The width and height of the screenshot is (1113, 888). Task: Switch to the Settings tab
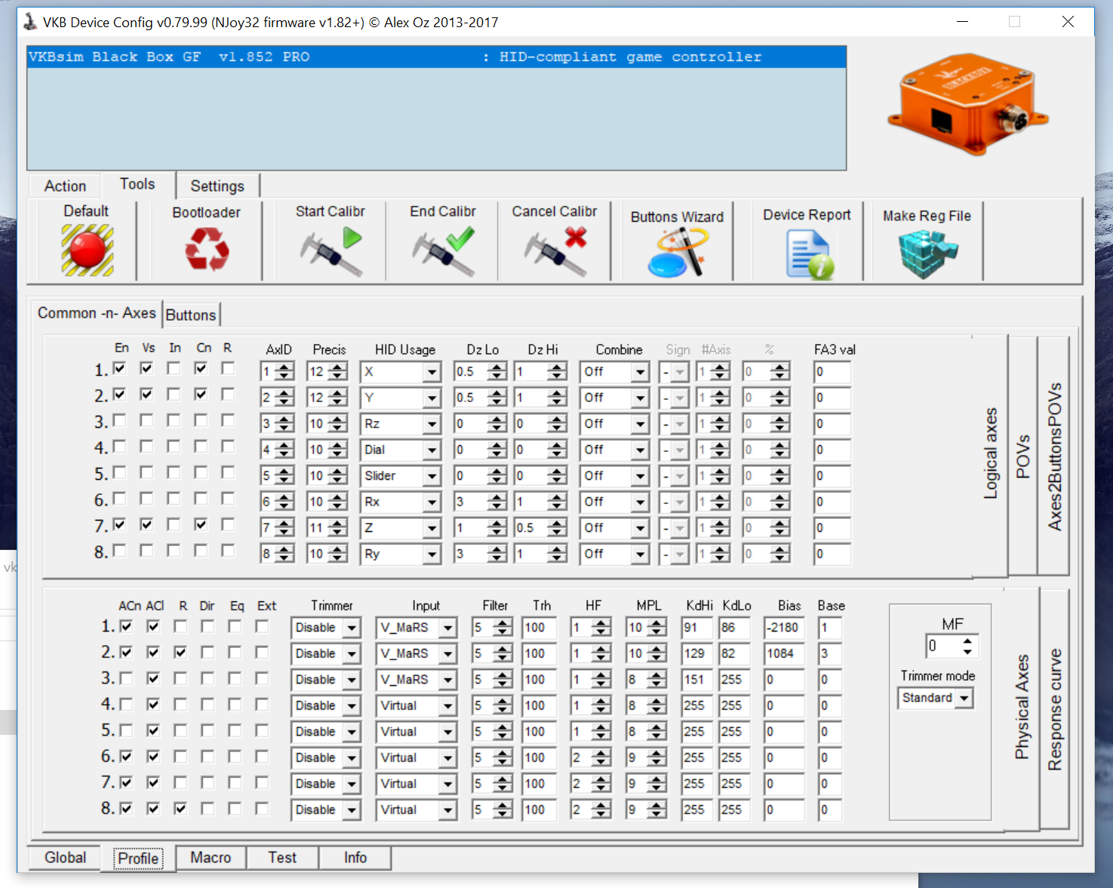pos(217,186)
